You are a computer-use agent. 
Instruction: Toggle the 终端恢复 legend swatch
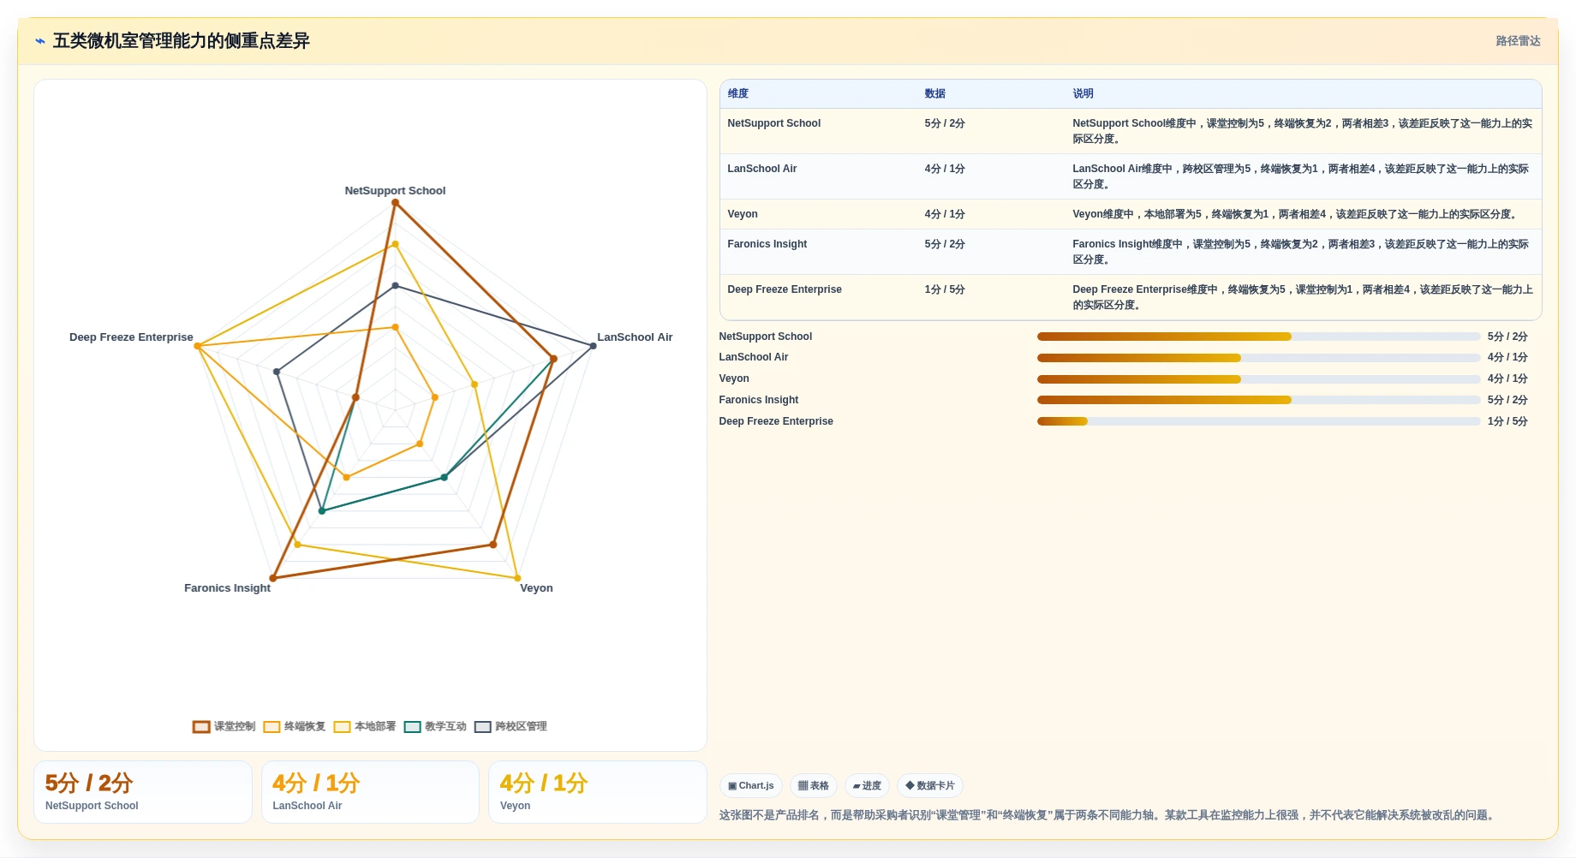tap(272, 727)
